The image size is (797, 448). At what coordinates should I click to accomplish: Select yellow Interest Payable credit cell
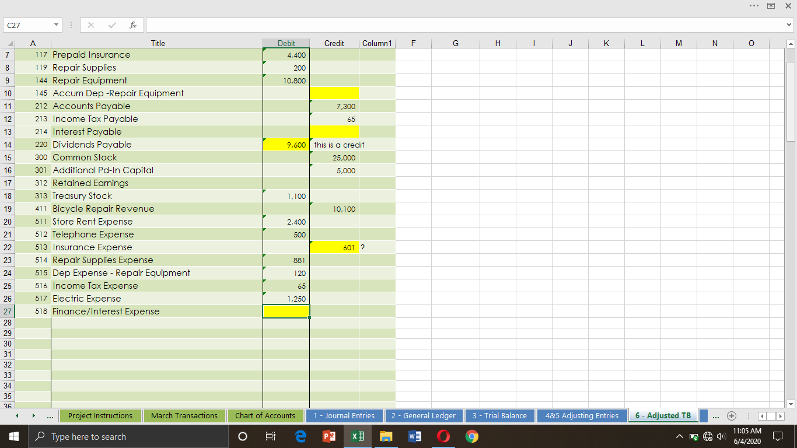point(334,132)
